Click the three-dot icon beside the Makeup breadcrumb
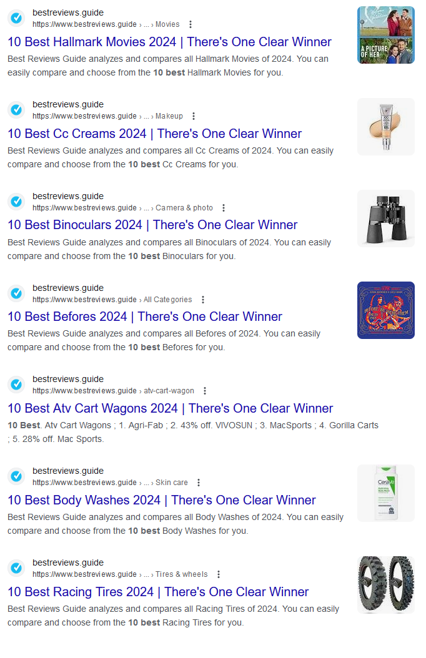The width and height of the screenshot is (426, 658). click(x=194, y=116)
